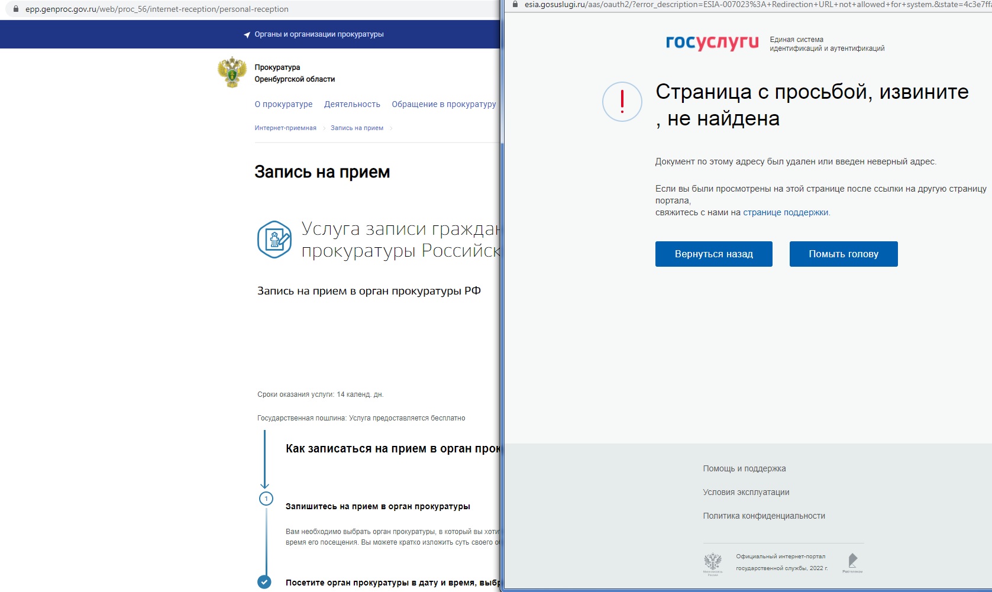Click 'Интернет-приемная' breadcrumb link
Image resolution: width=992 pixels, height=592 pixels.
285,128
